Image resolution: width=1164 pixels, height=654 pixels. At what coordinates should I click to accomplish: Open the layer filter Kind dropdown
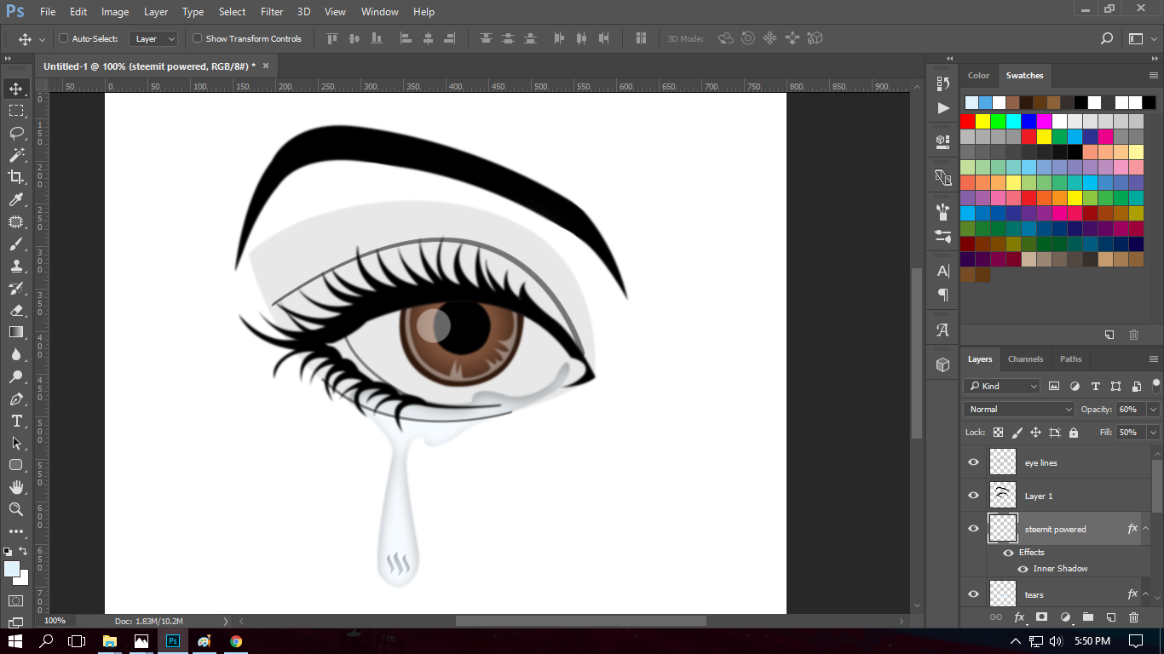pos(1002,386)
